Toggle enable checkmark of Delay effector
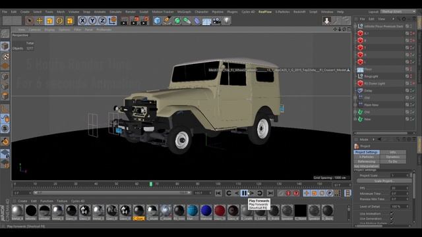The width and height of the screenshot is (422, 237). pos(413,91)
